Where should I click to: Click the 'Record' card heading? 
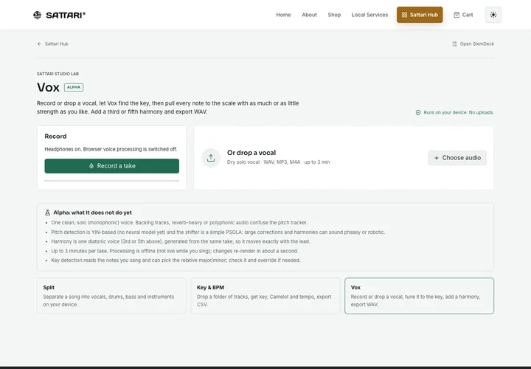(x=55, y=137)
